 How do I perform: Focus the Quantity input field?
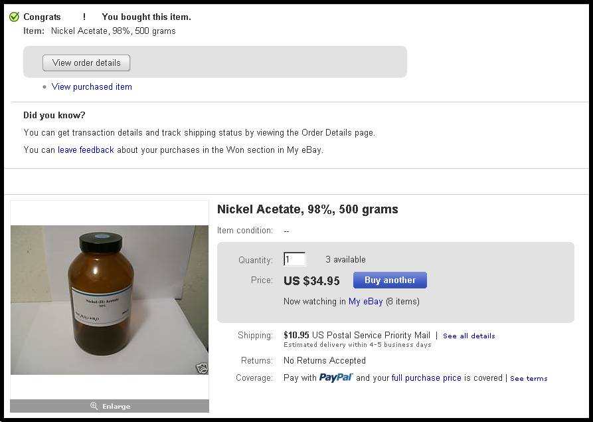pyautogui.click(x=294, y=260)
